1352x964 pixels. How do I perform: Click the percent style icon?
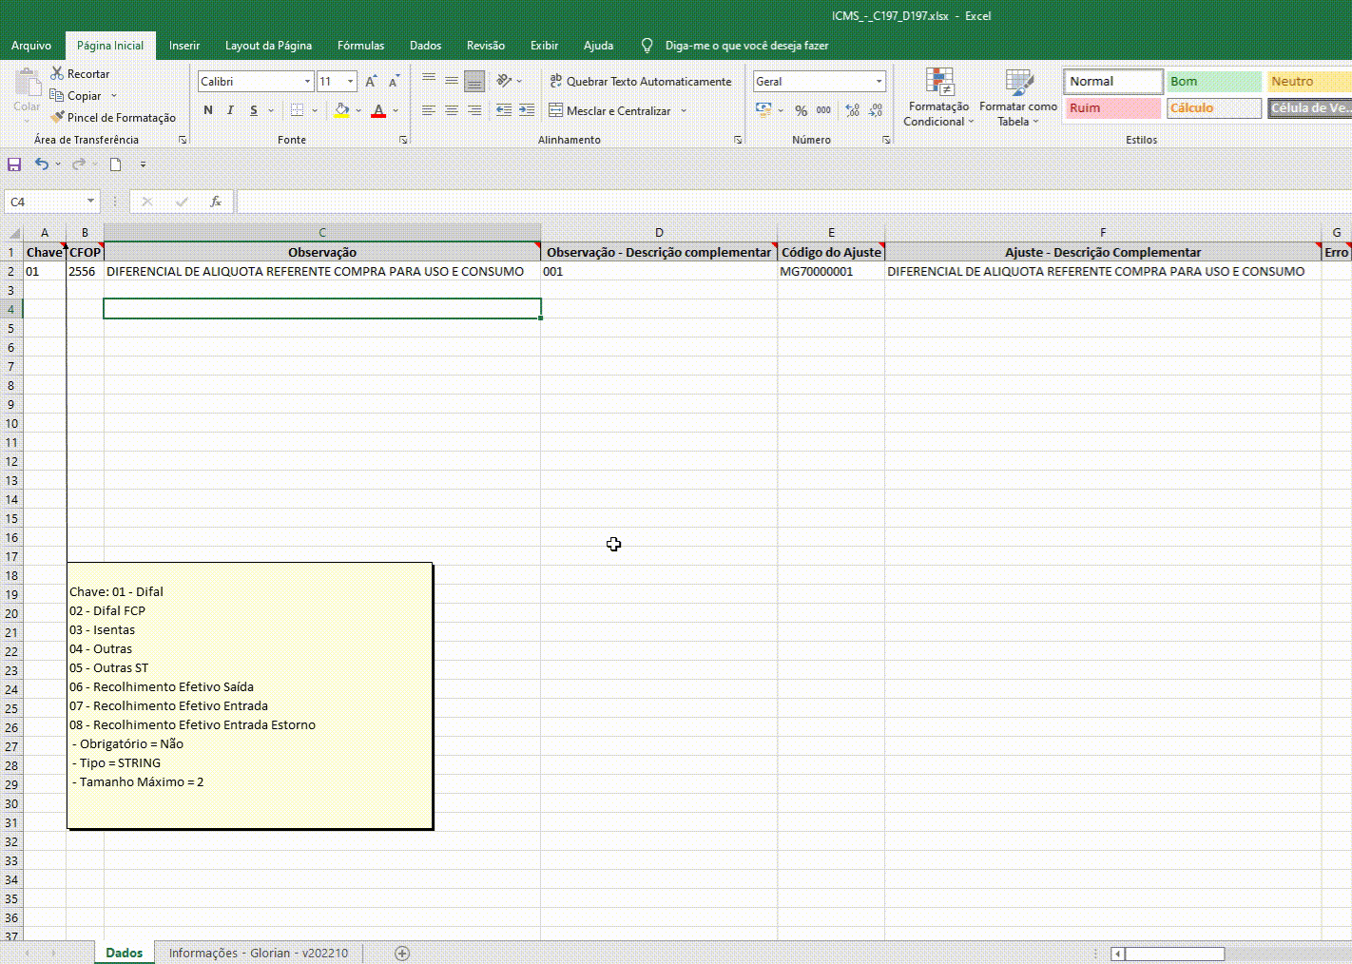point(801,111)
